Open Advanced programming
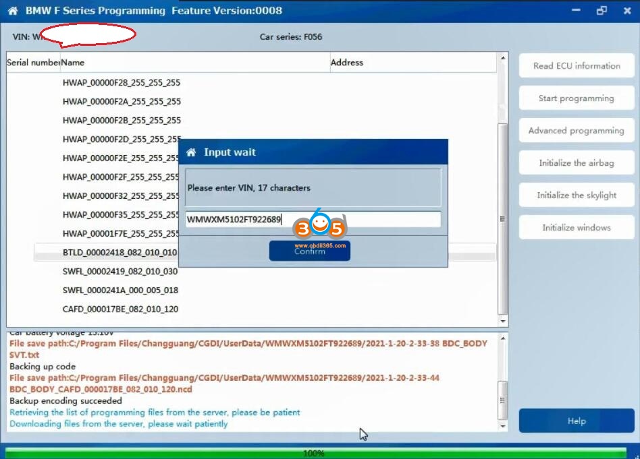 [x=577, y=131]
